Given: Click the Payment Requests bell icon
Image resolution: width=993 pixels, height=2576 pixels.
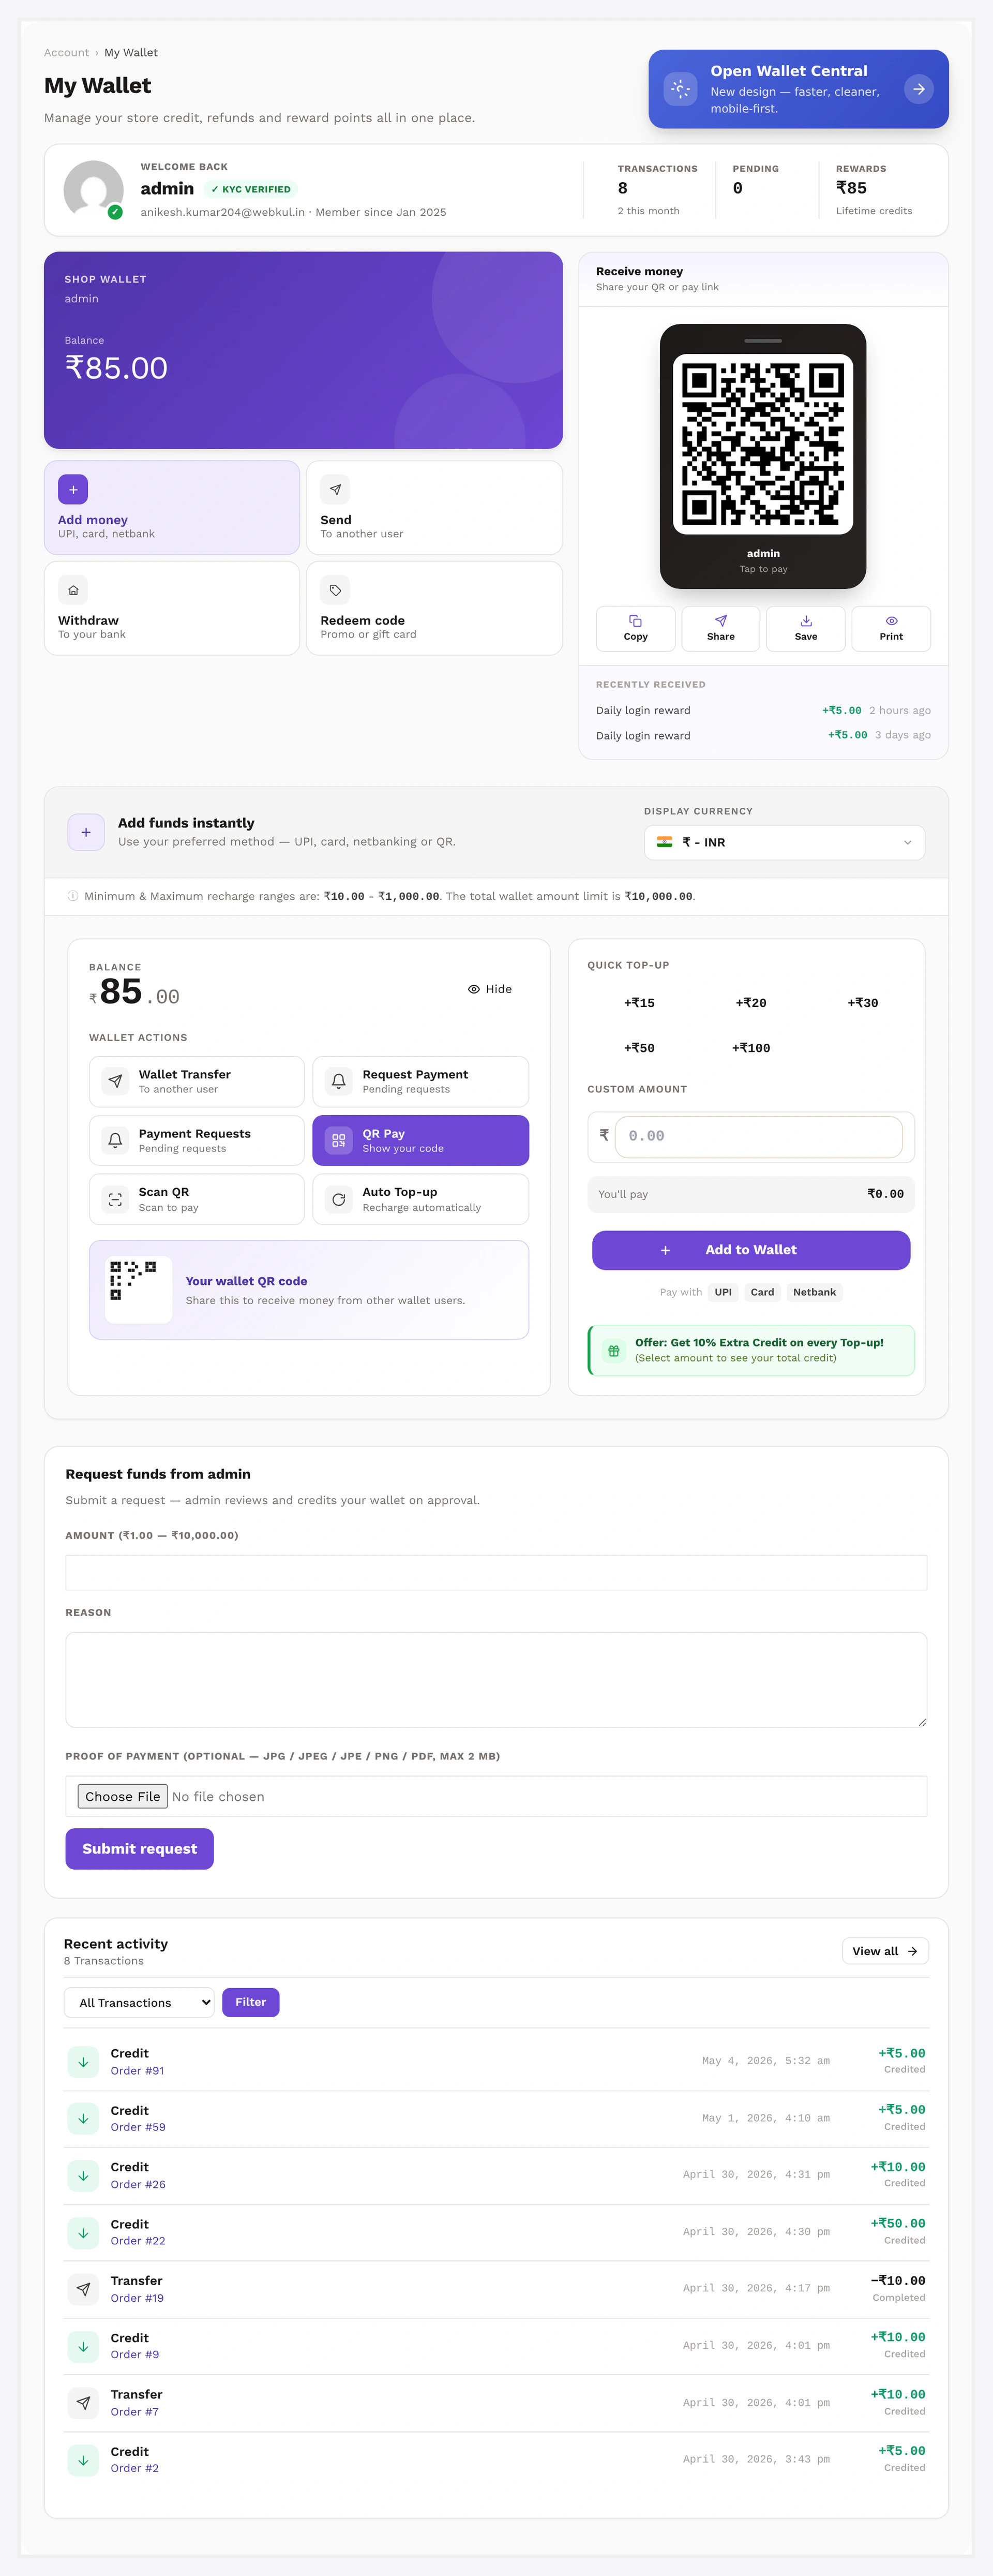Looking at the screenshot, I should [116, 1140].
